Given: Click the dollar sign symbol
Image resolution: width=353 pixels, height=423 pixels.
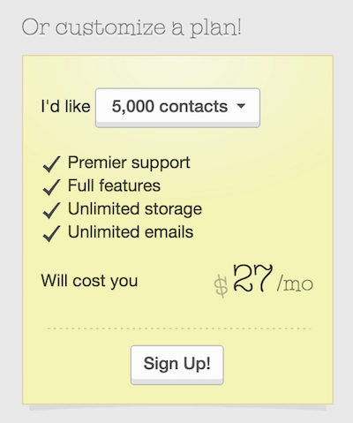Looking at the screenshot, I should 221,286.
